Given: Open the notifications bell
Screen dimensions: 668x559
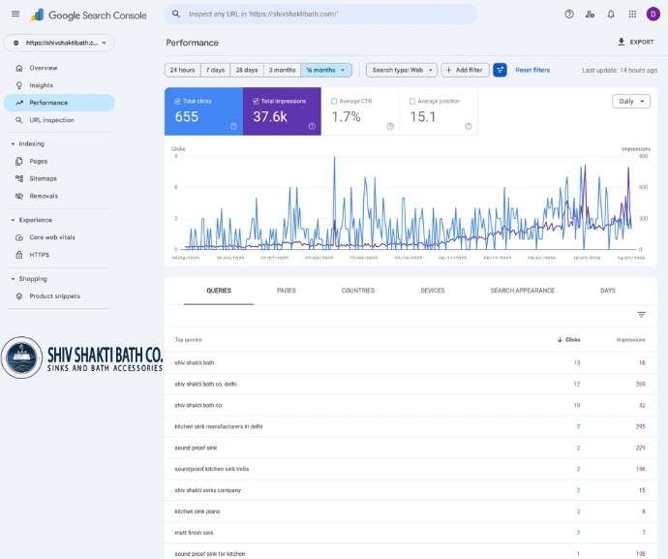Looking at the screenshot, I should [611, 15].
